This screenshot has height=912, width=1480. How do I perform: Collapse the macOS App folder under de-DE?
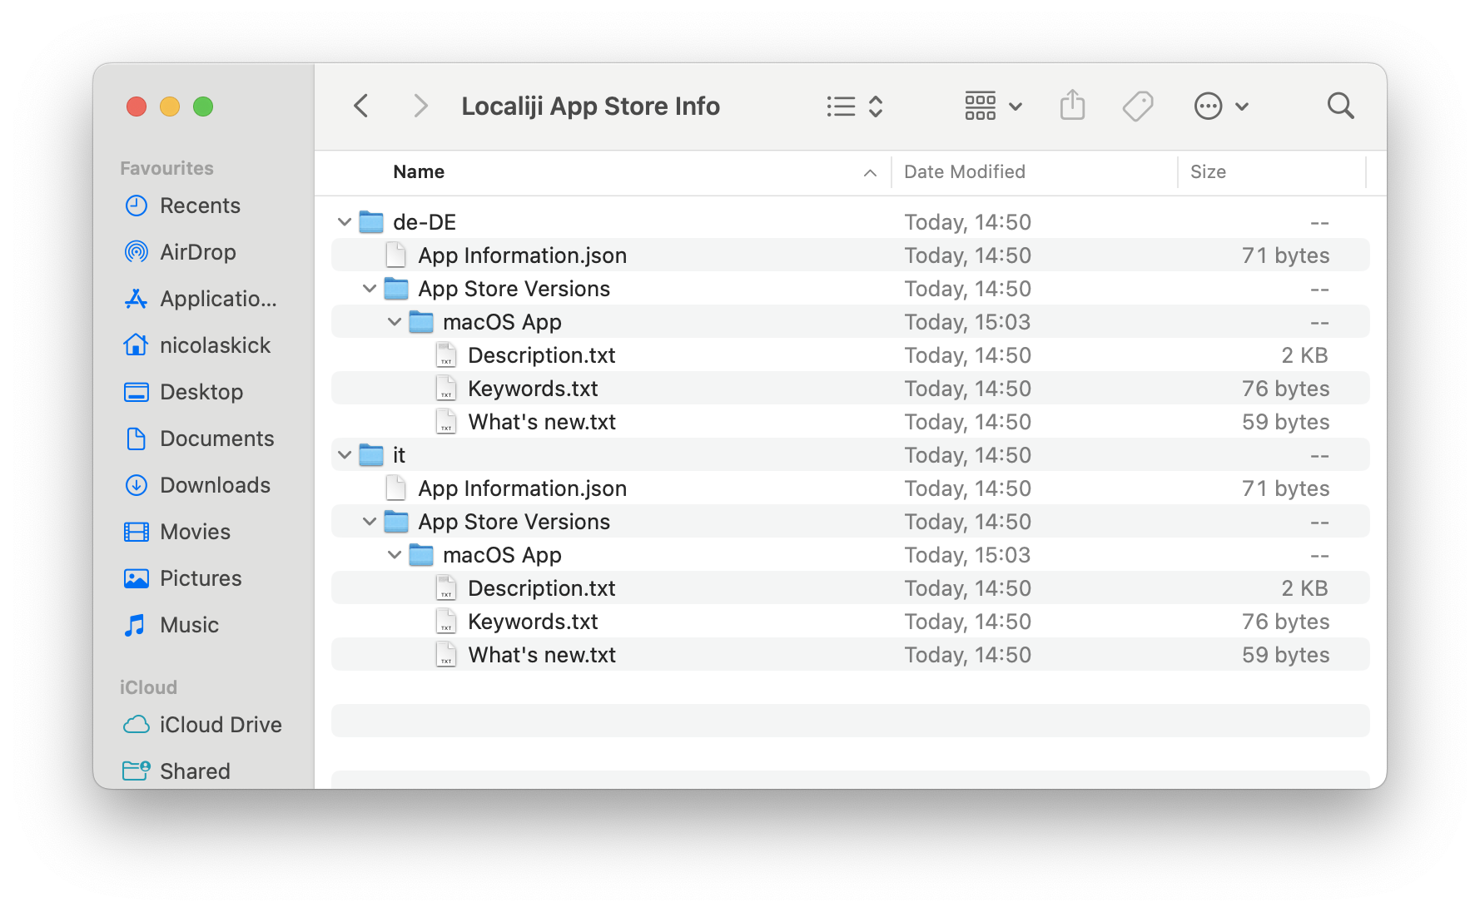[x=395, y=322]
